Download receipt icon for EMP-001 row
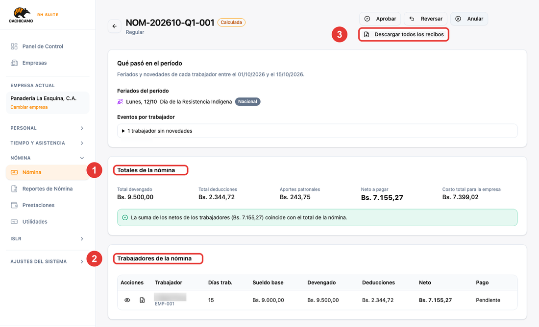This screenshot has width=539, height=327. click(x=142, y=300)
